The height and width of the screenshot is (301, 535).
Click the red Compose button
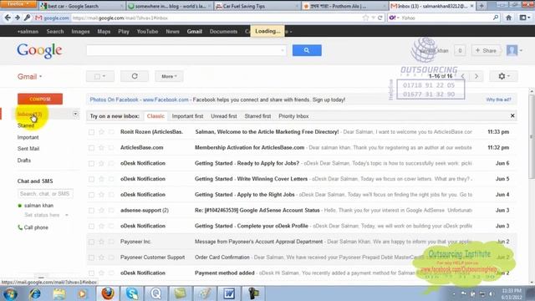point(40,99)
